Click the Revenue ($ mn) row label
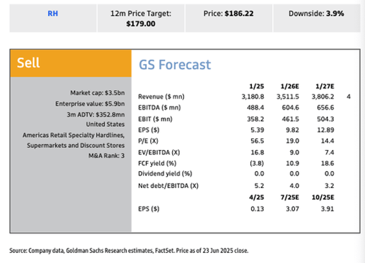 tap(161, 97)
